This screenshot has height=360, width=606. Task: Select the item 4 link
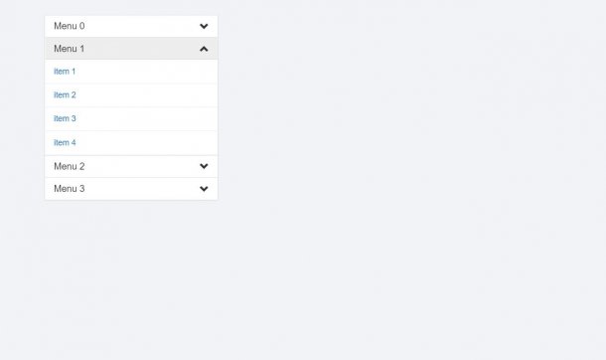65,142
